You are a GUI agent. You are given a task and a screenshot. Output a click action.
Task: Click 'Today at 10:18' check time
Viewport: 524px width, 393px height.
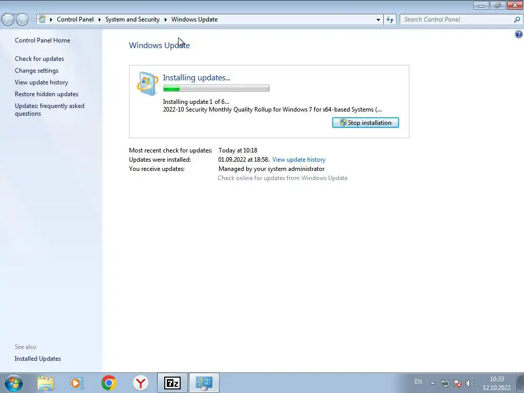pos(238,150)
